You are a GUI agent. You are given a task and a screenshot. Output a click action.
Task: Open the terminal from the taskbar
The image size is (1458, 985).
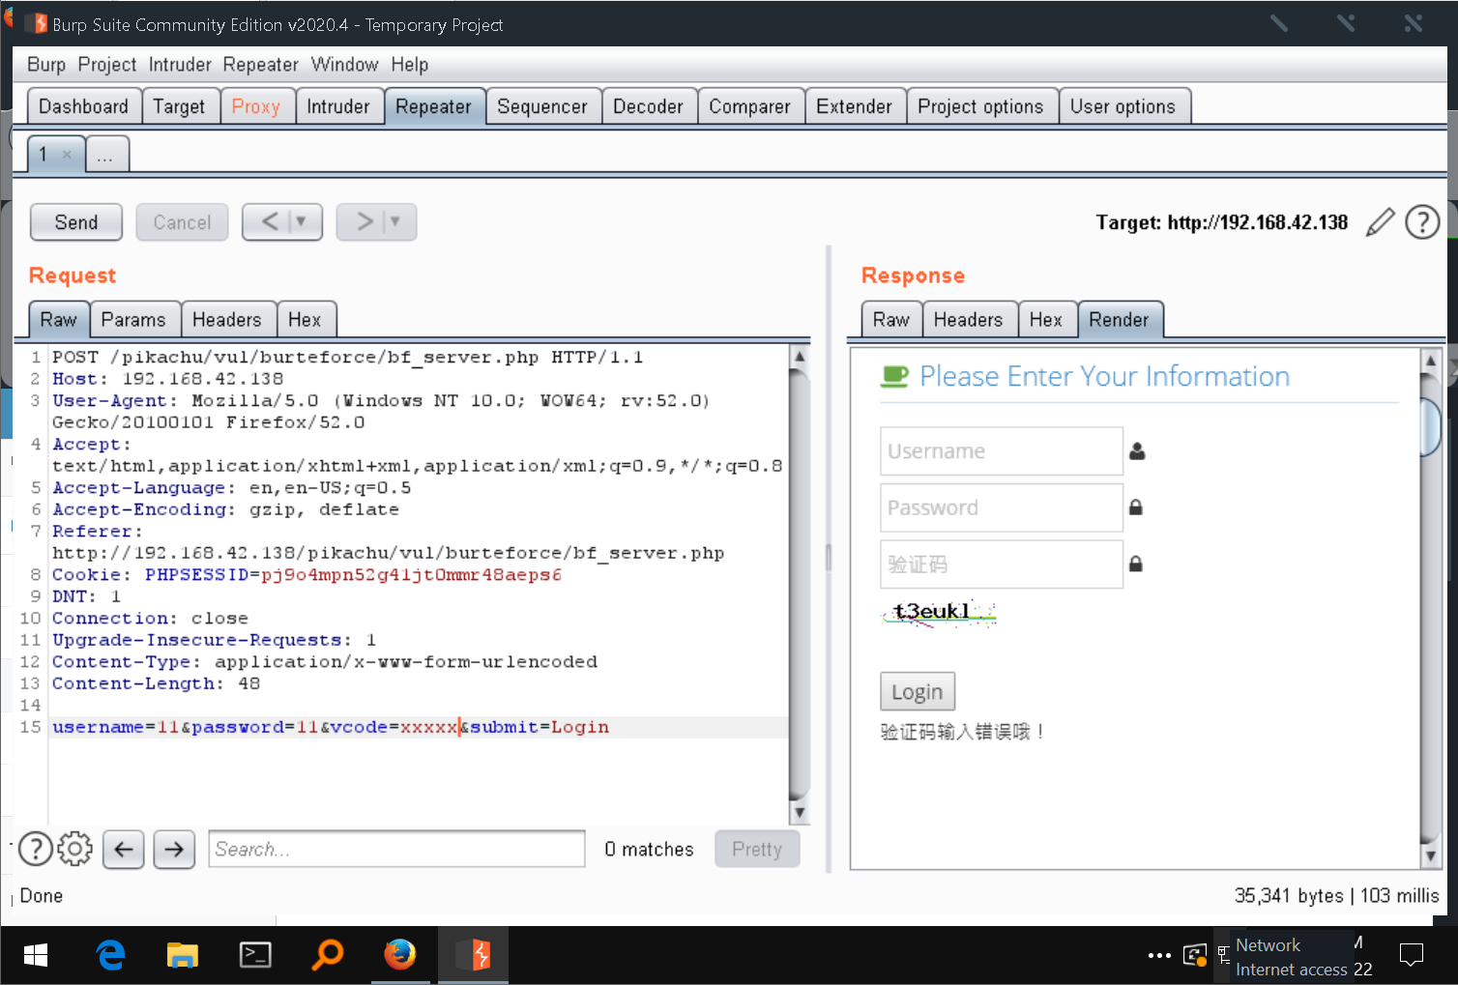click(x=255, y=955)
